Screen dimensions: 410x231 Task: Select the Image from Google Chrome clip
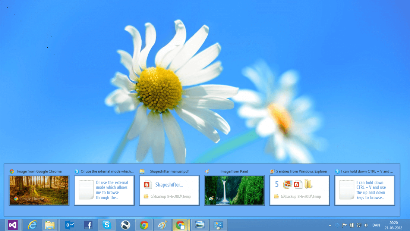(x=39, y=190)
